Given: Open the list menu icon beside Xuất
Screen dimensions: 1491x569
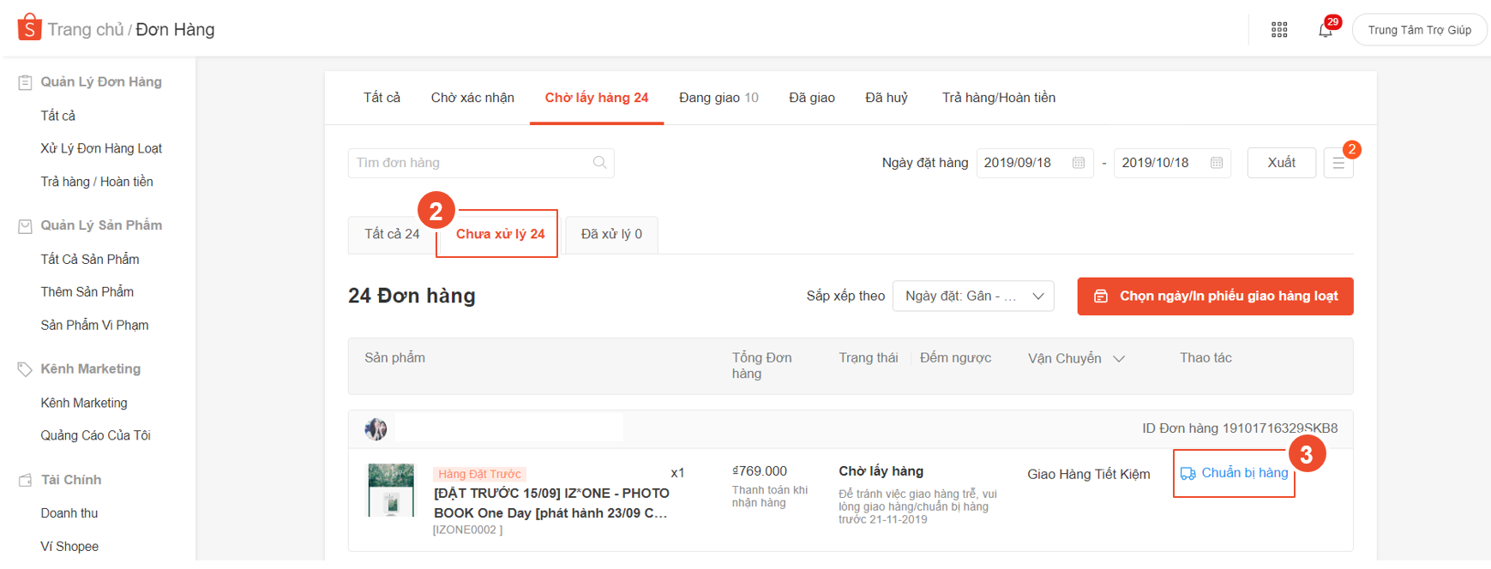Looking at the screenshot, I should point(1338,163).
